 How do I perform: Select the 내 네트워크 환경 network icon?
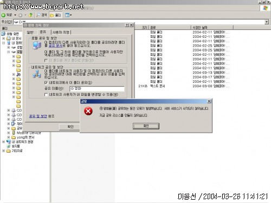point(9,142)
